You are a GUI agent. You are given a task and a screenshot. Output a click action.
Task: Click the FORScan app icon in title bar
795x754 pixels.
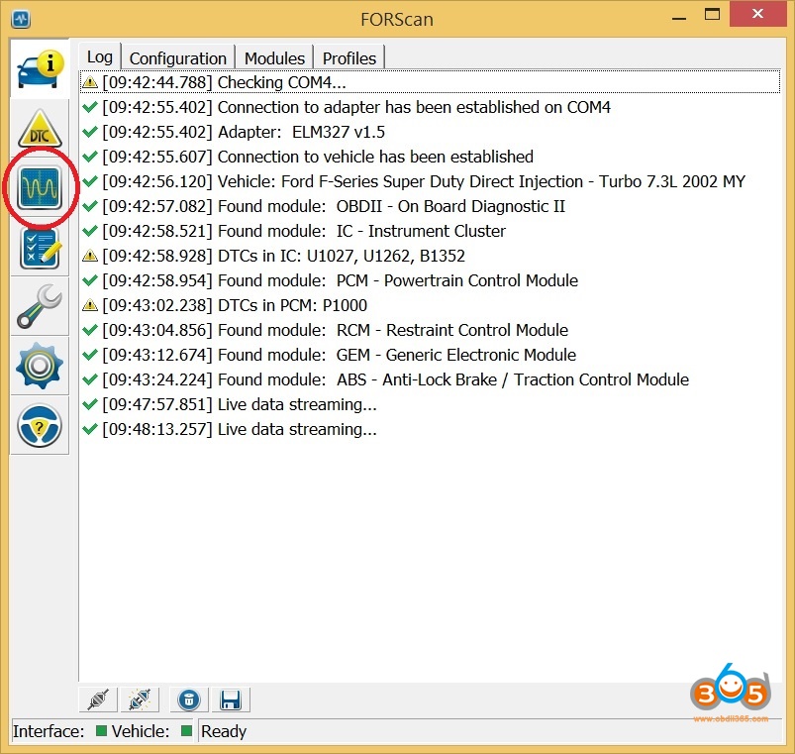pyautogui.click(x=21, y=19)
